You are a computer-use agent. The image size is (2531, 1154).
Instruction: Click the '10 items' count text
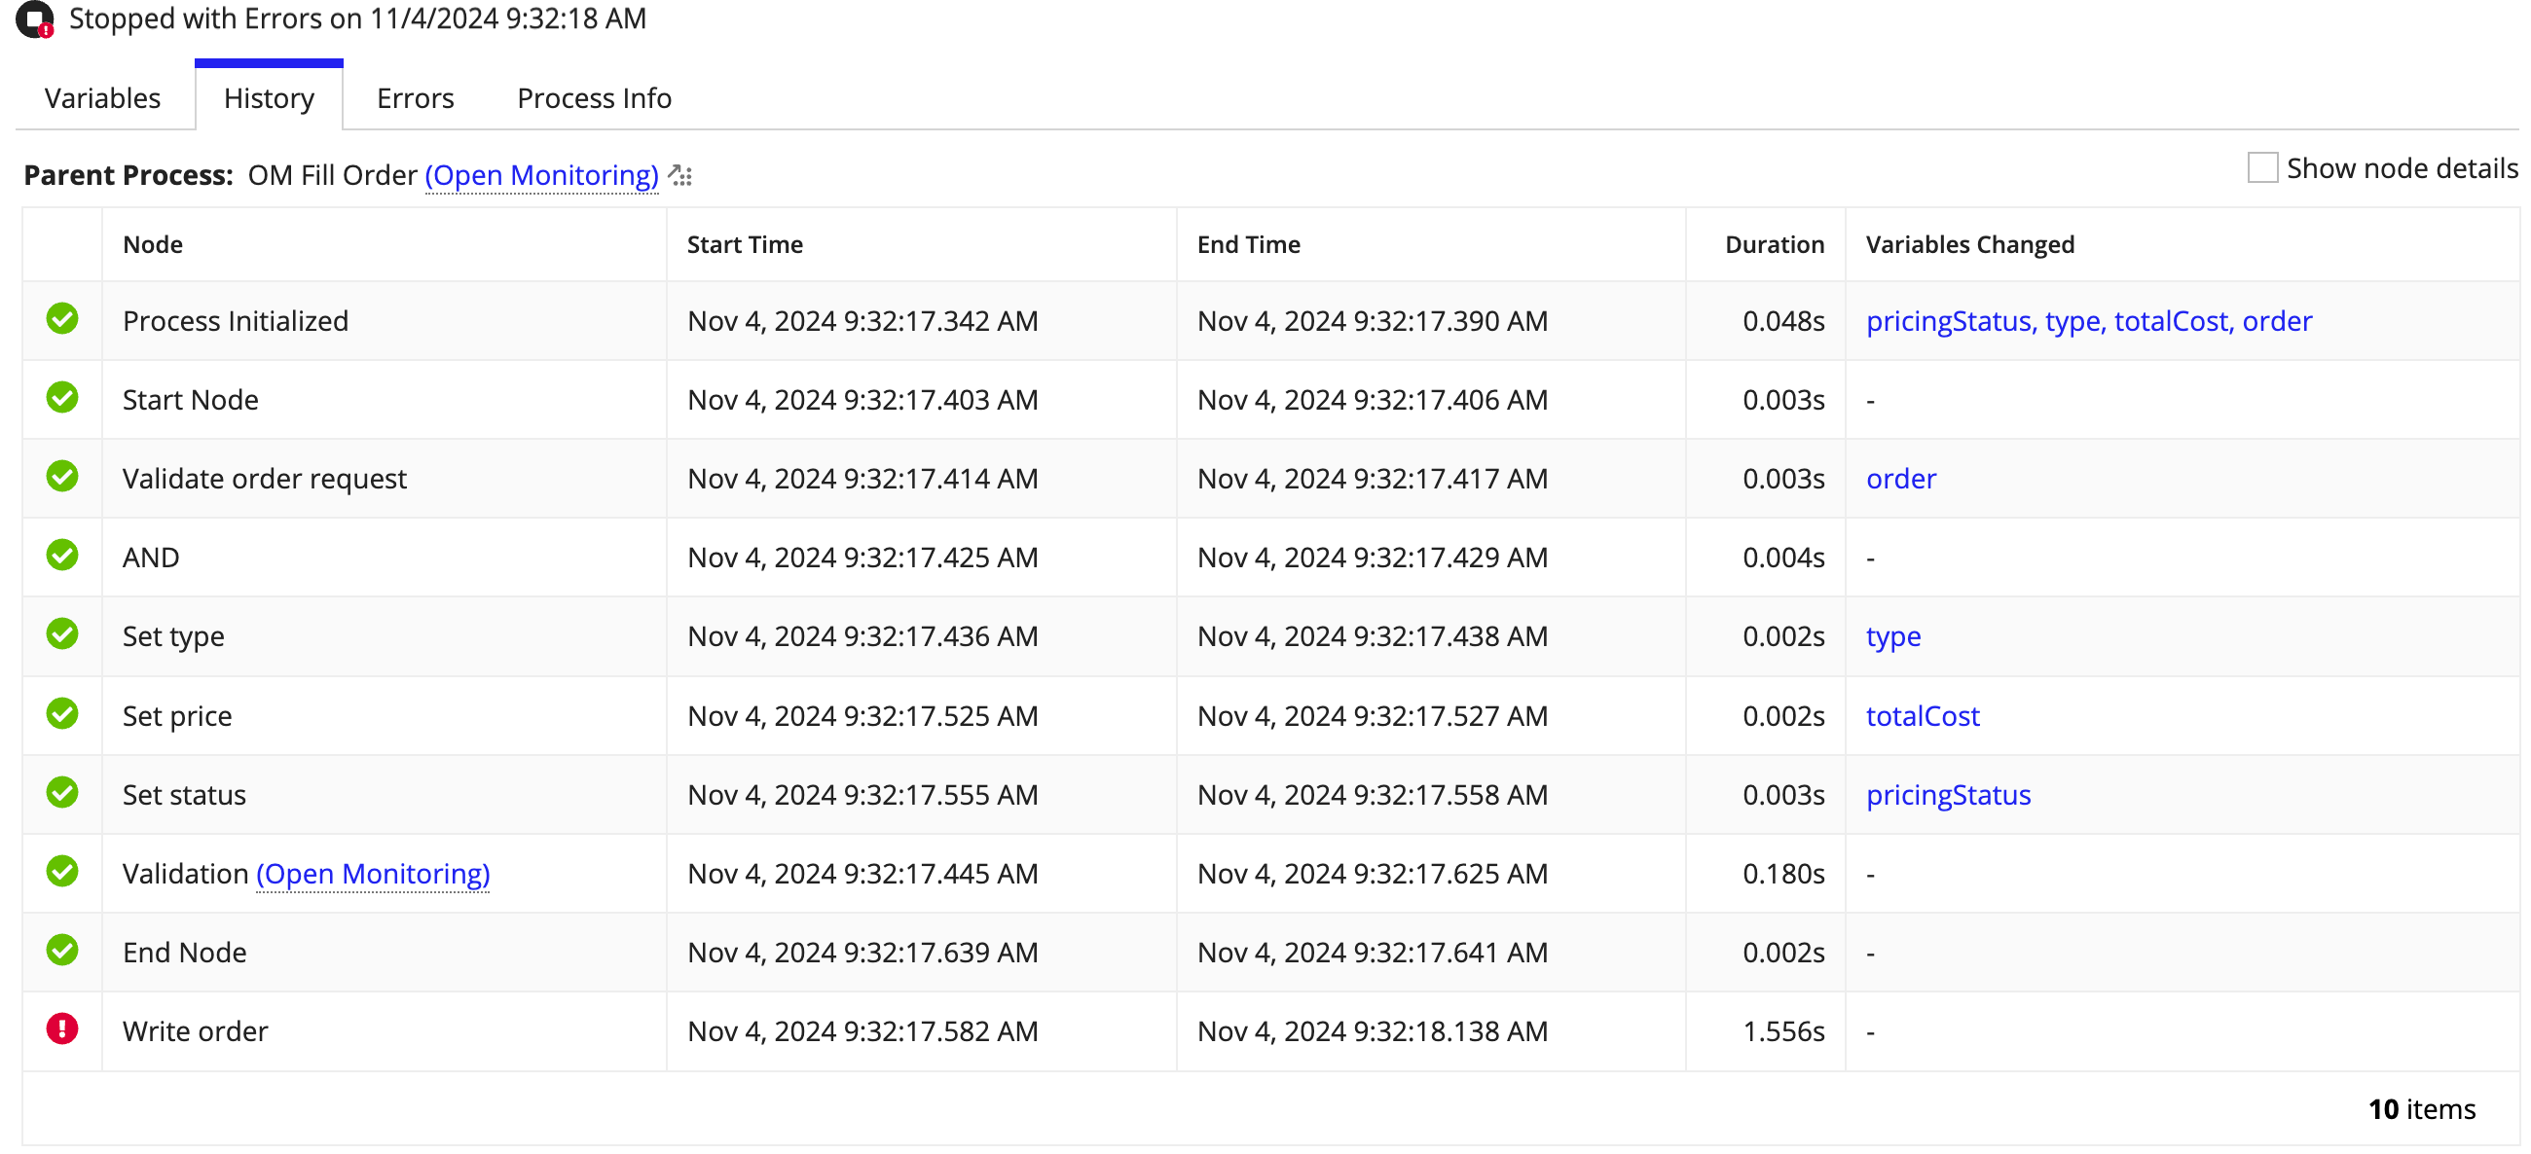[2422, 1110]
